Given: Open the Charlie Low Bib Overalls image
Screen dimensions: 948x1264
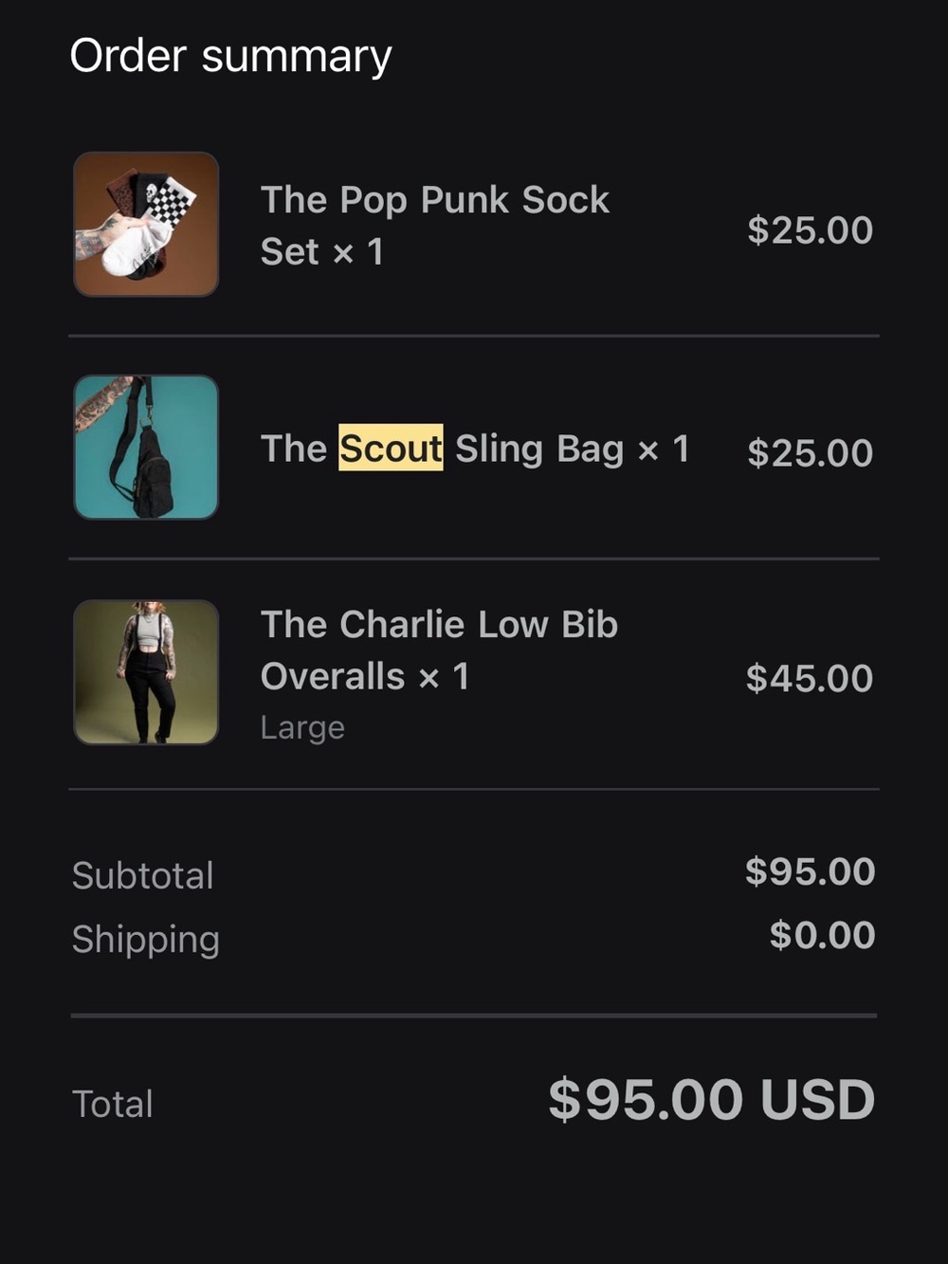Looking at the screenshot, I should [146, 671].
